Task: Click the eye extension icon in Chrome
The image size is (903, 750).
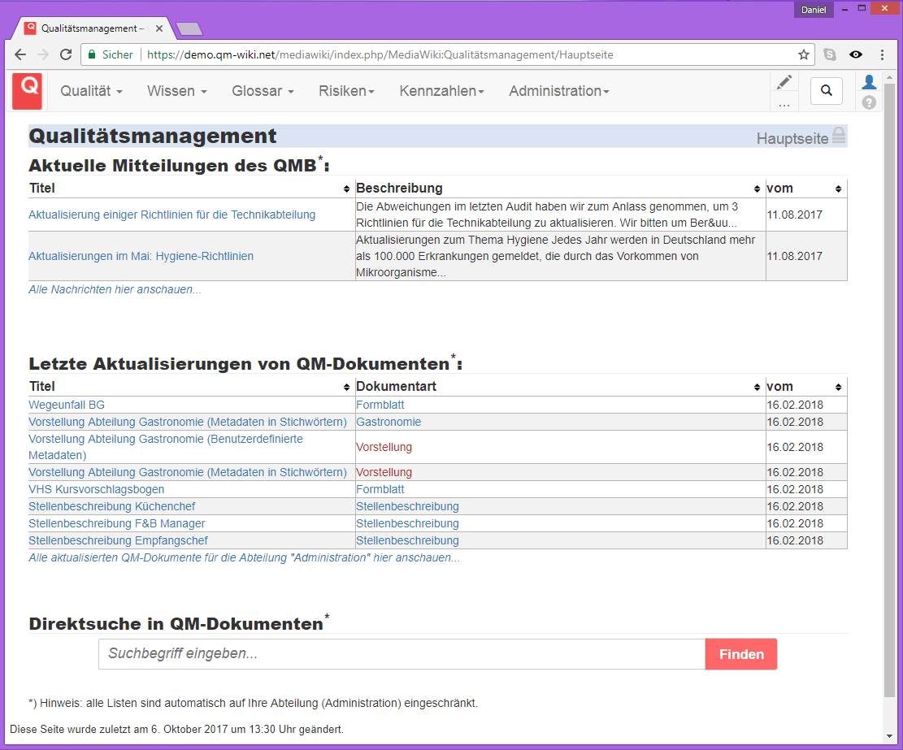Action: [x=856, y=55]
